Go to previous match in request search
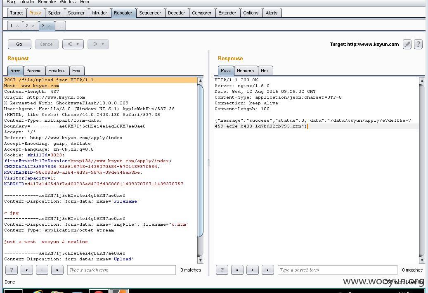428x293 pixels. pyautogui.click(x=27, y=270)
